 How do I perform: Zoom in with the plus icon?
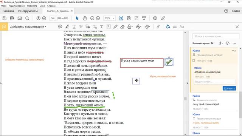tap(98, 18)
